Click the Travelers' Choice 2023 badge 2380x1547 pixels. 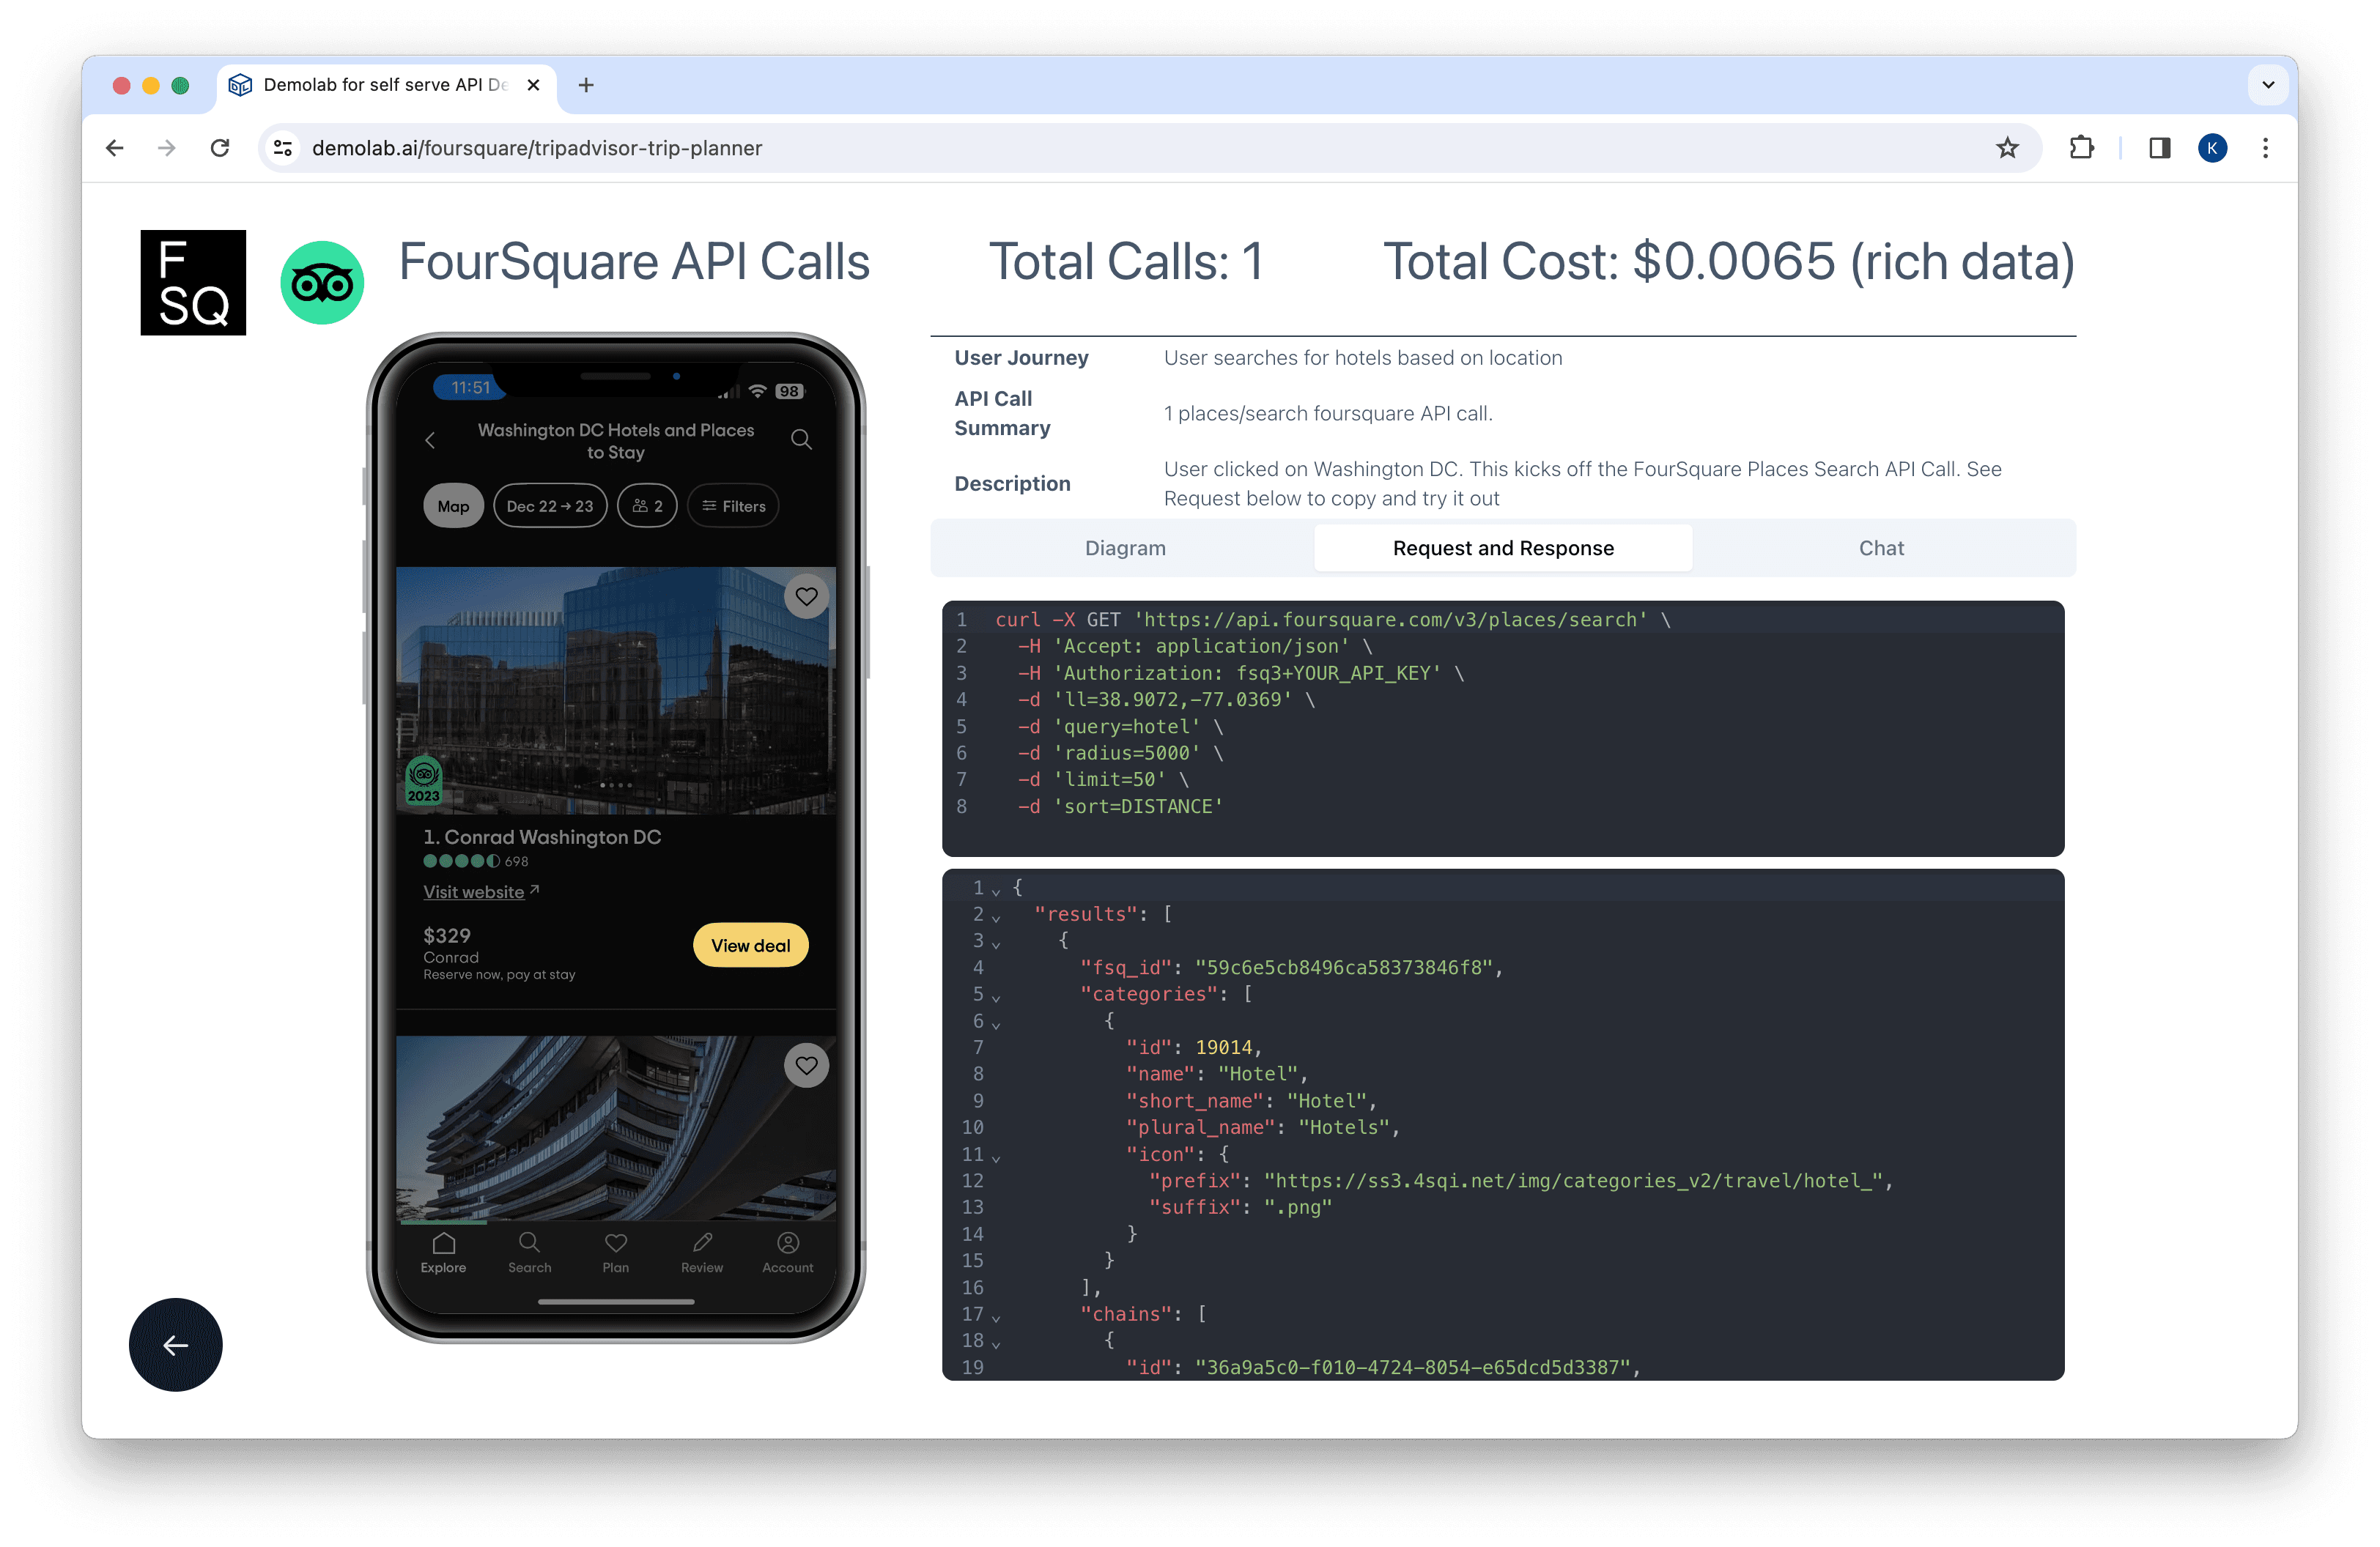click(x=423, y=779)
